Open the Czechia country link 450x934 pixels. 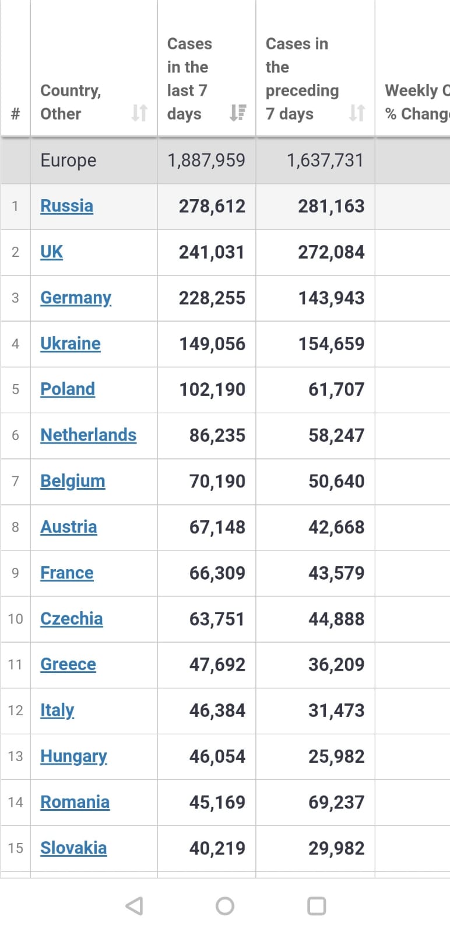(71, 619)
